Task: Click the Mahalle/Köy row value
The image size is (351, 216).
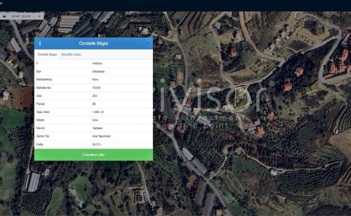Action: pyautogui.click(x=95, y=80)
